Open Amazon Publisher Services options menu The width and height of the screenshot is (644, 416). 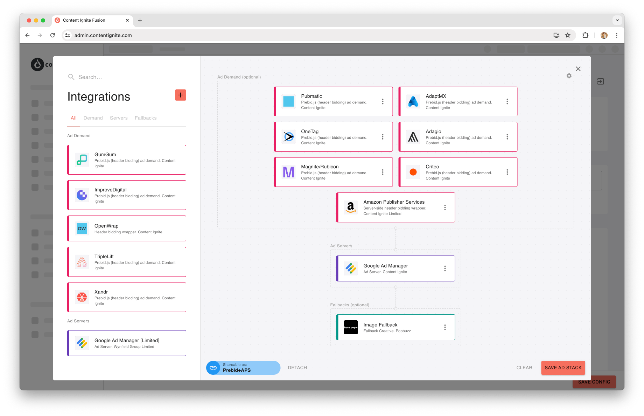445,207
